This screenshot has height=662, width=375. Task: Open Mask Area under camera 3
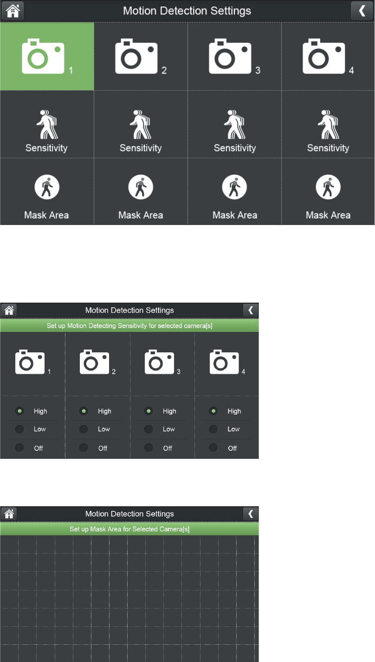(x=234, y=192)
